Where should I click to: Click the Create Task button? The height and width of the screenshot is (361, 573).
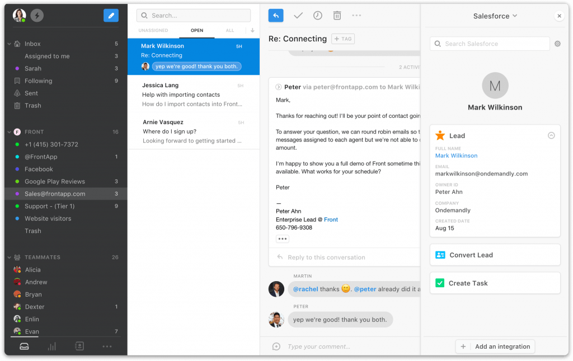click(495, 283)
